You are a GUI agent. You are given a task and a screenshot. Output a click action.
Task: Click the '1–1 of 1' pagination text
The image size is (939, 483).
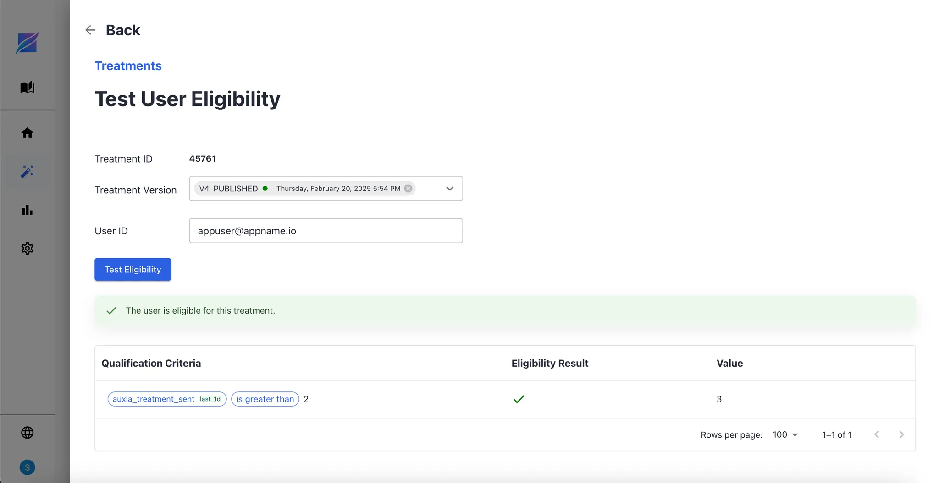pos(837,435)
